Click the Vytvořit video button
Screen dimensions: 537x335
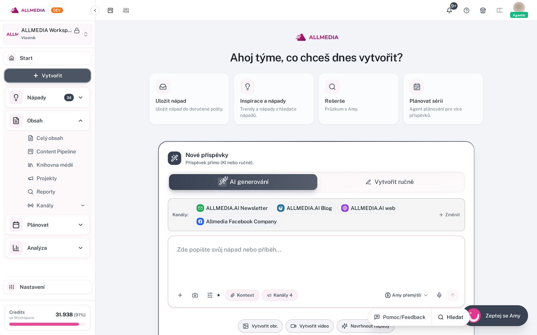point(310,326)
